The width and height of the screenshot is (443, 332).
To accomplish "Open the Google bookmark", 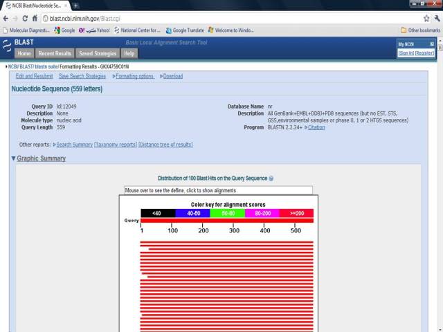I will pos(64,30).
